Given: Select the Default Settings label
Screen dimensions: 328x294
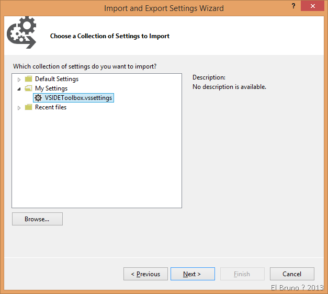Looking at the screenshot, I should pos(56,79).
